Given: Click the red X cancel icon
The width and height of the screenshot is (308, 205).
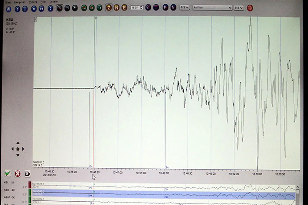Looking at the screenshot, I should (17, 174).
